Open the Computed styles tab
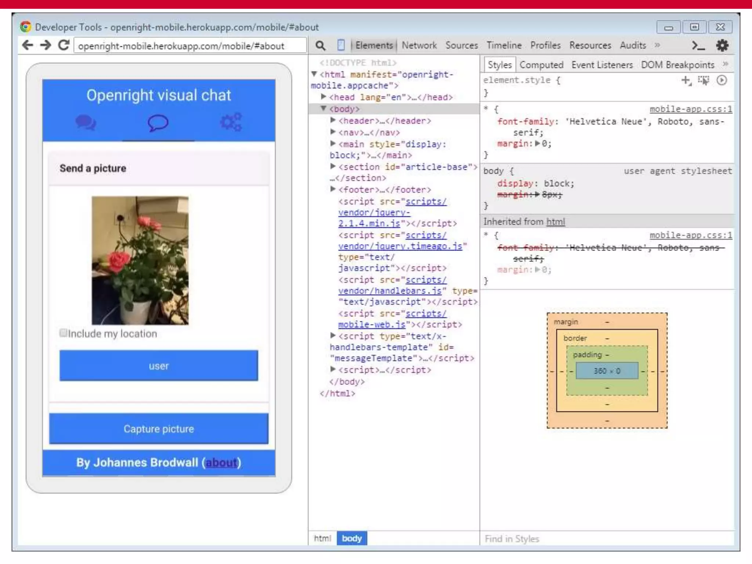Image resolution: width=752 pixels, height=564 pixels. [541, 65]
